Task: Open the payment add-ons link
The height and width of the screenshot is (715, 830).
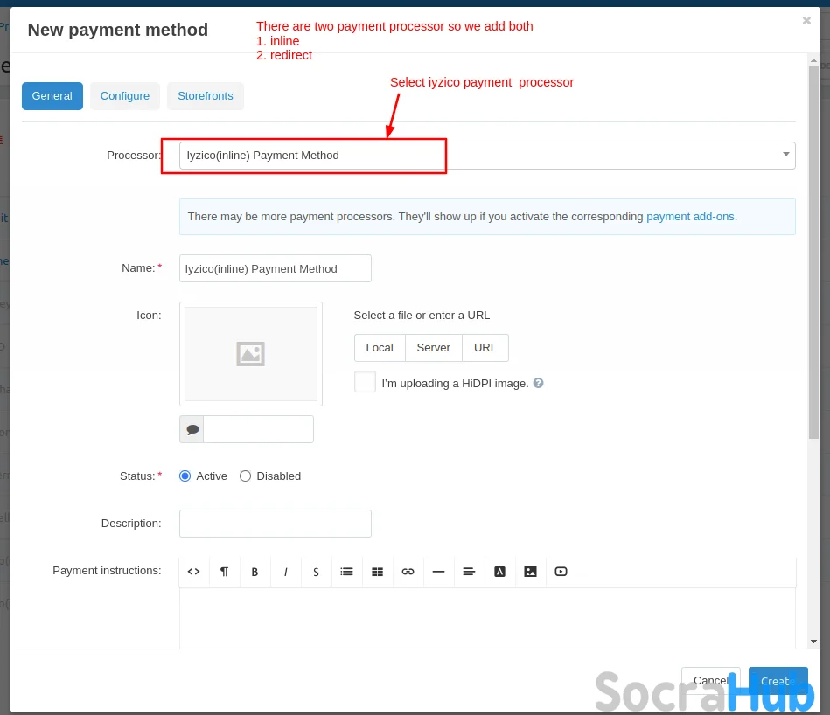Action: point(690,216)
